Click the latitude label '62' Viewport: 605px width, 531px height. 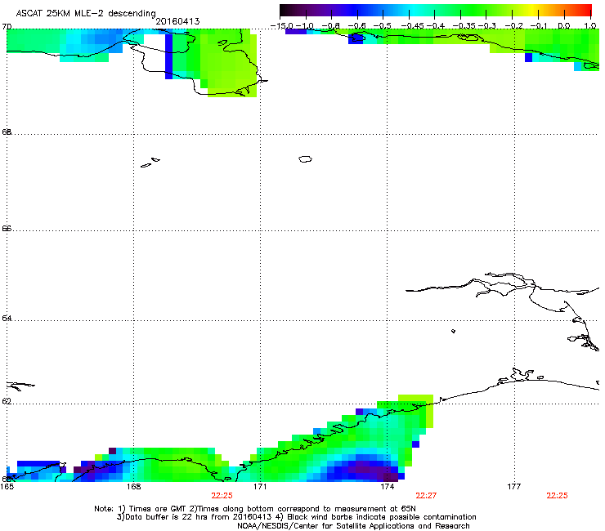pyautogui.click(x=7, y=401)
